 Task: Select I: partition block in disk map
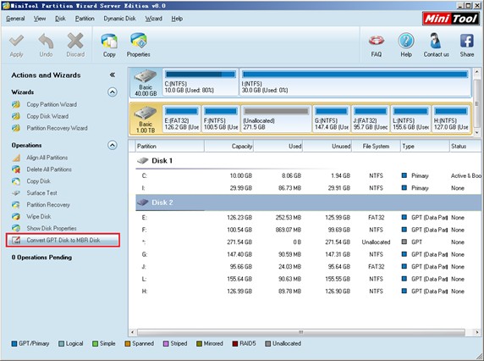pyautogui.click(x=355, y=82)
